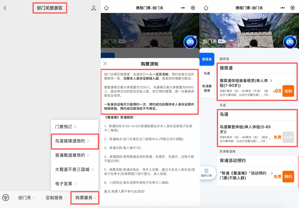Expand 猿猱道体验装备租赁 ticket details chevron
Image resolution: width=299 pixels, height=208 pixels.
[x=271, y=80]
